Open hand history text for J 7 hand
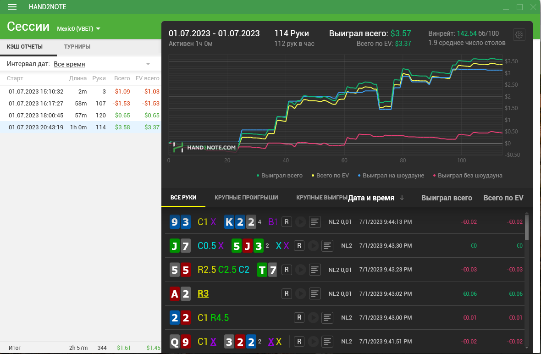541x354 pixels. pos(327,246)
